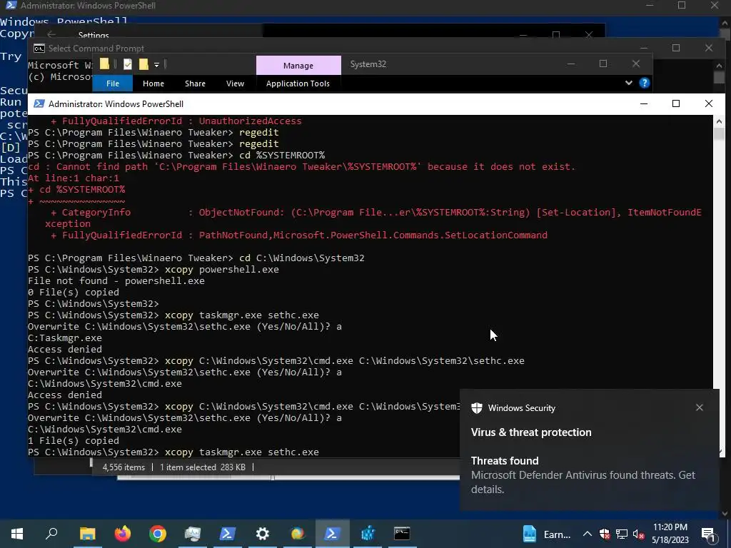
Task: Open the View ribbon tab in Explorer
Action: [x=235, y=83]
